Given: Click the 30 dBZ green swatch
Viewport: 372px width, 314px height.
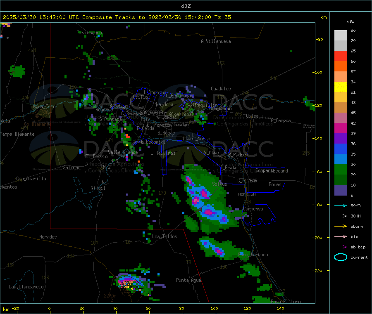Looking at the screenshot, I should pyautogui.click(x=341, y=169).
